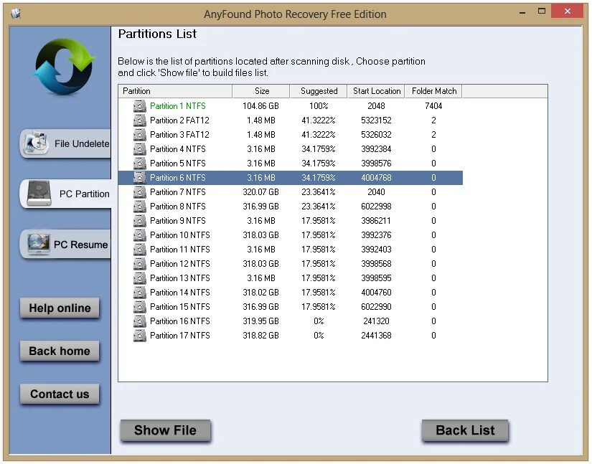Click the 2441368 start location cell
The image size is (592, 464).
pyautogui.click(x=377, y=336)
